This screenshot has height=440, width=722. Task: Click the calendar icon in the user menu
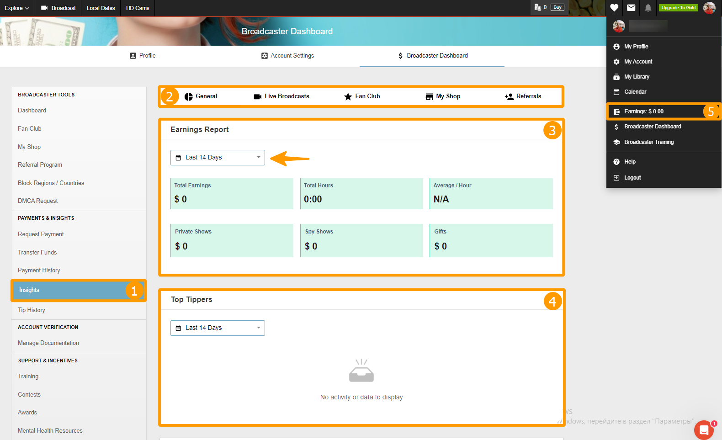click(x=616, y=92)
